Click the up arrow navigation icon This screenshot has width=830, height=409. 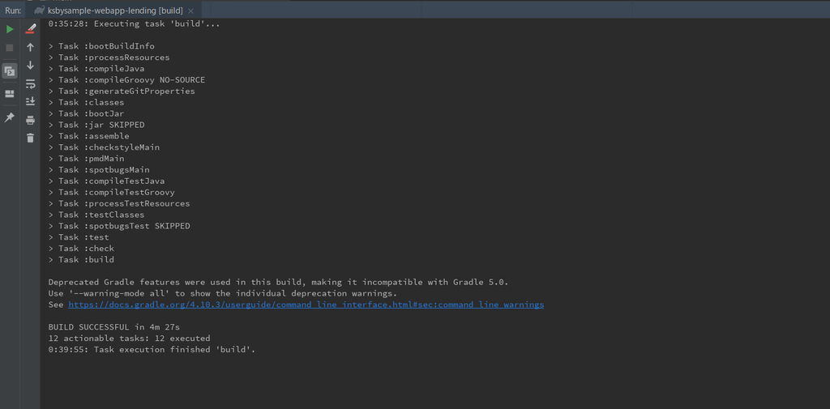coord(30,47)
